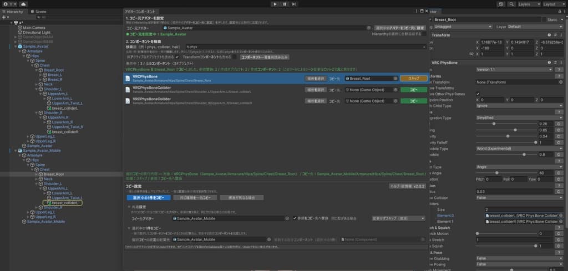Image resolution: width=568 pixels, height=271 pixels.
Task: Collapse the 共通設定 foldout
Action: pos(129,207)
